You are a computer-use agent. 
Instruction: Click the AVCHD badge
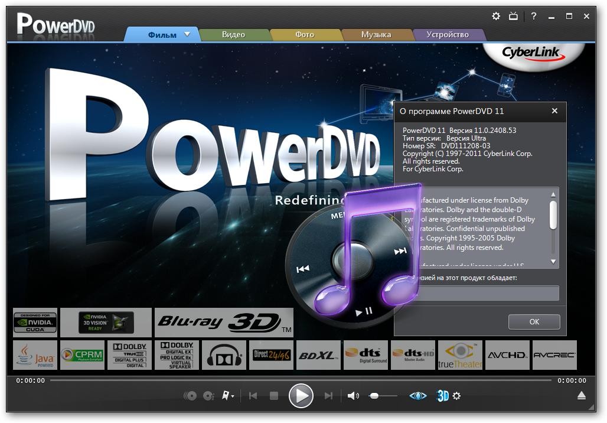click(508, 355)
